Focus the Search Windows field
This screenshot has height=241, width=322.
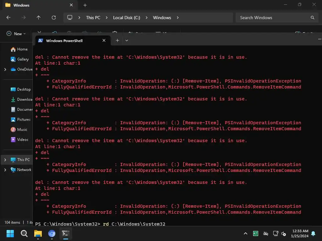pos(276,18)
